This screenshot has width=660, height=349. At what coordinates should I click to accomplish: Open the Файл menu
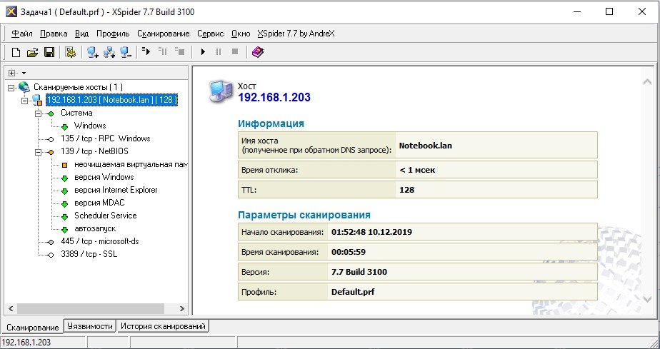click(x=22, y=34)
